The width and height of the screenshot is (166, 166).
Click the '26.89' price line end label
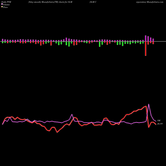click(160, 124)
